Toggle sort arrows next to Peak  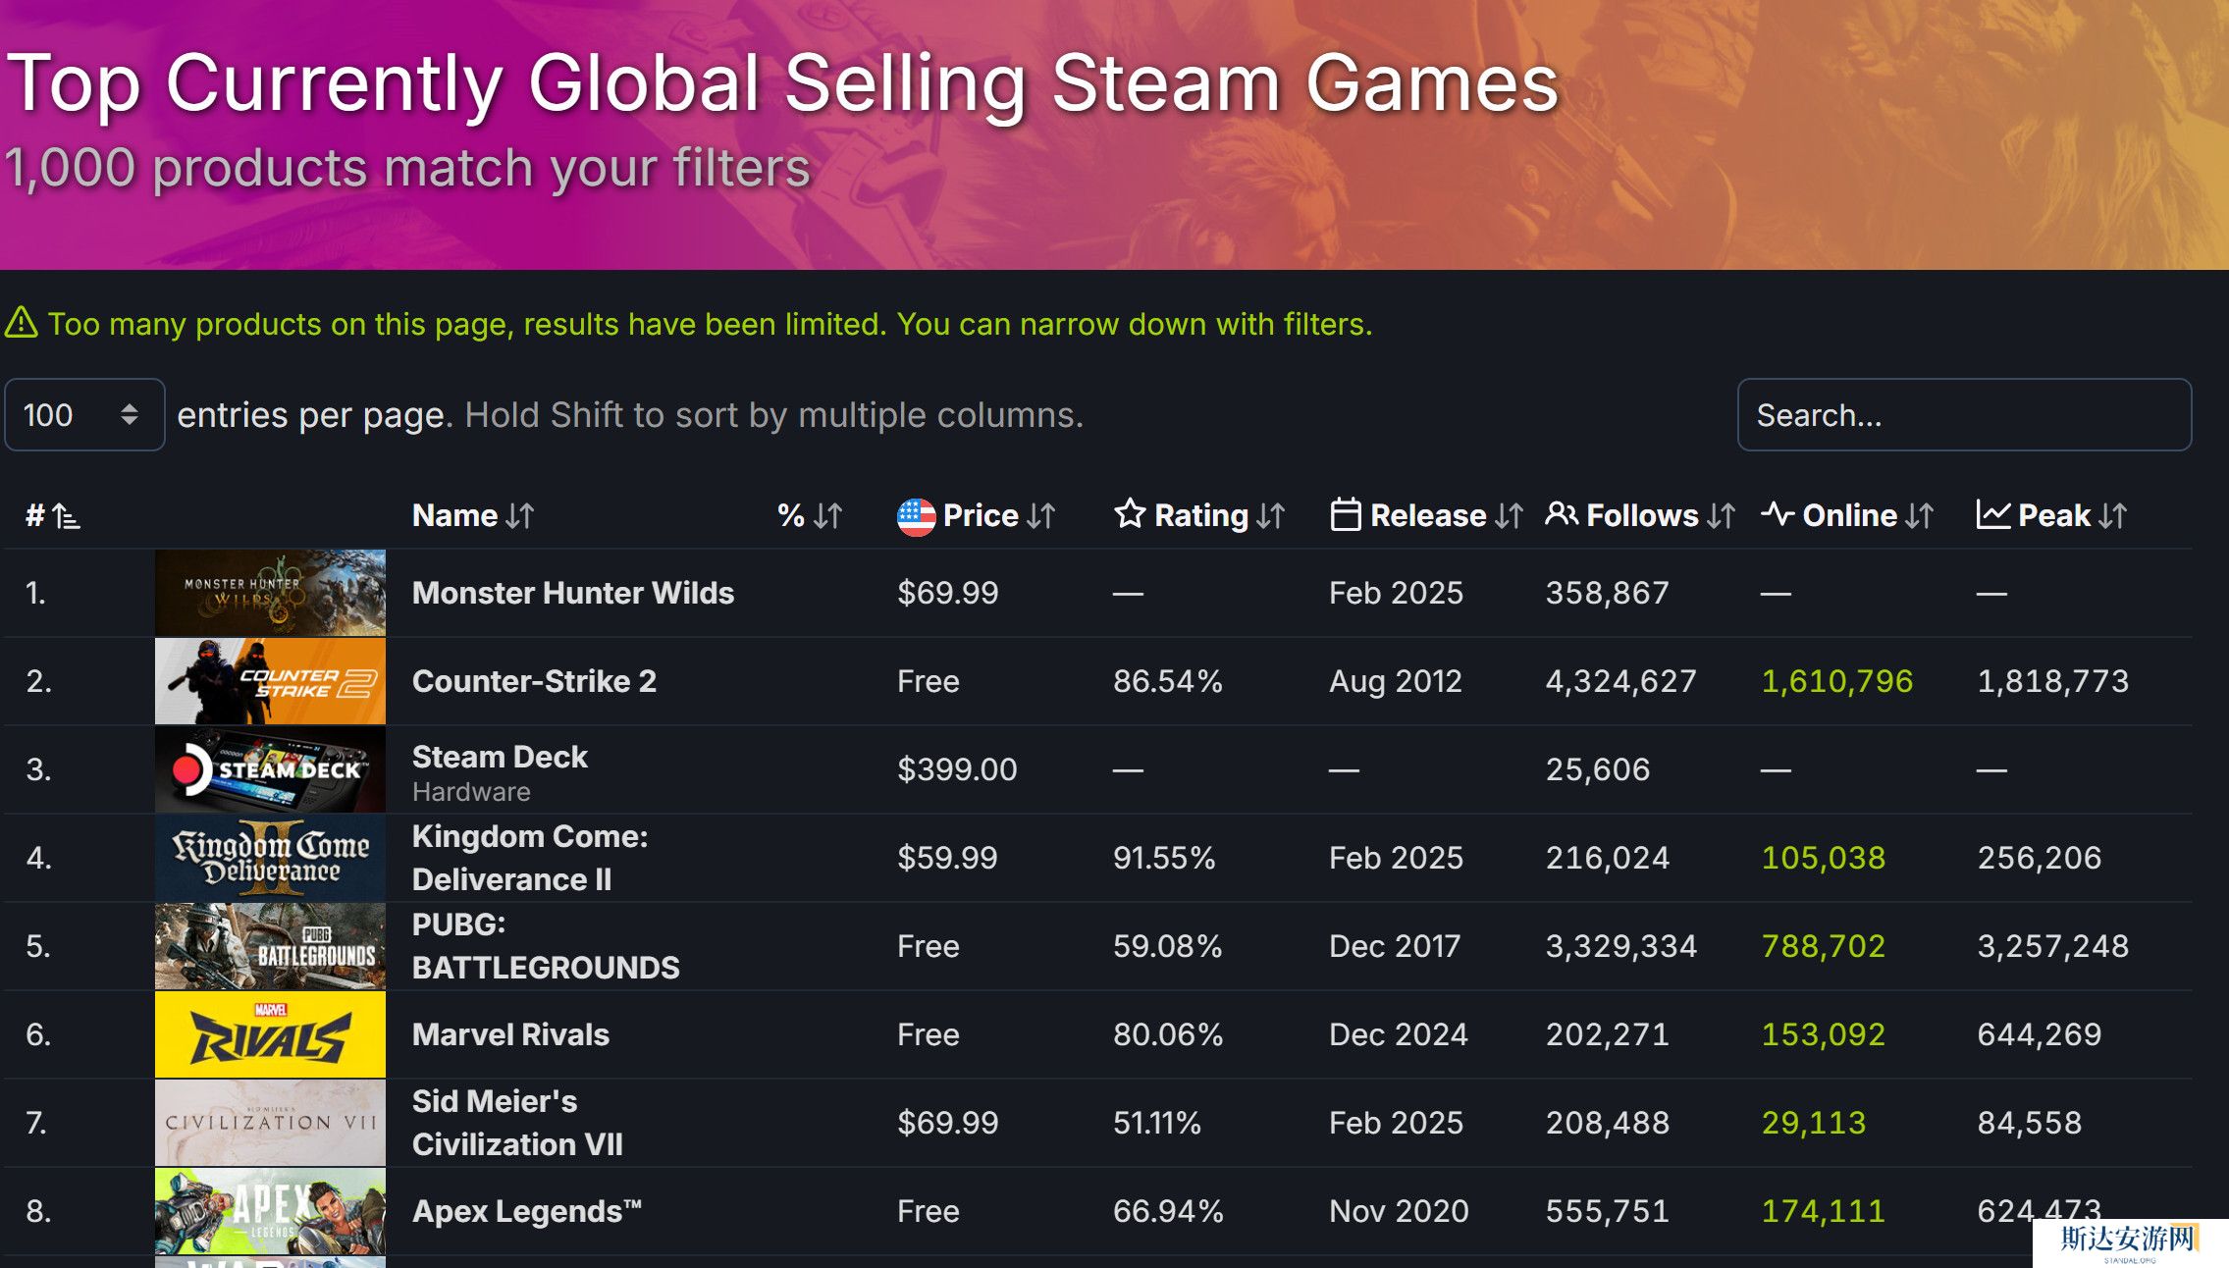[2113, 515]
